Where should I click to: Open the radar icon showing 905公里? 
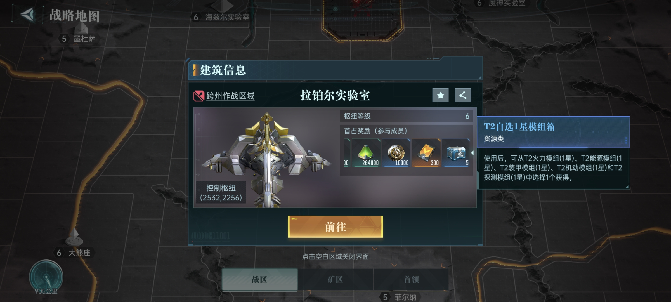point(46,277)
